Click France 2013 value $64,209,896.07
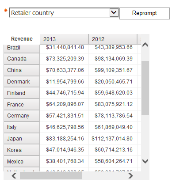 tap(65, 104)
